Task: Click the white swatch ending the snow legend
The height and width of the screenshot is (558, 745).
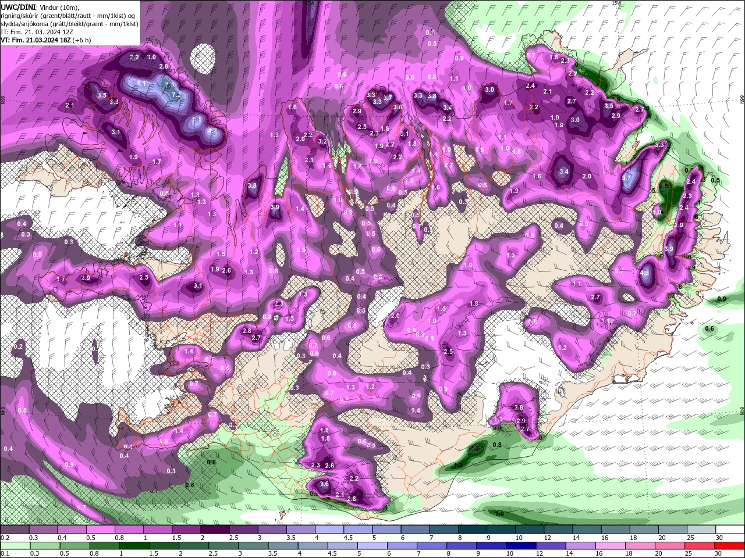Action: coord(731,529)
